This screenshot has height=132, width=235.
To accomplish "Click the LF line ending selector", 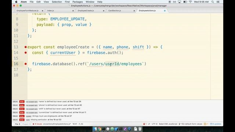I will pyautogui.click(x=149, y=124).
